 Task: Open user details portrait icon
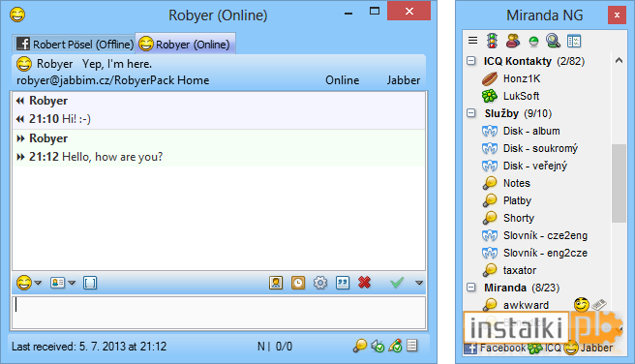pyautogui.click(x=276, y=283)
